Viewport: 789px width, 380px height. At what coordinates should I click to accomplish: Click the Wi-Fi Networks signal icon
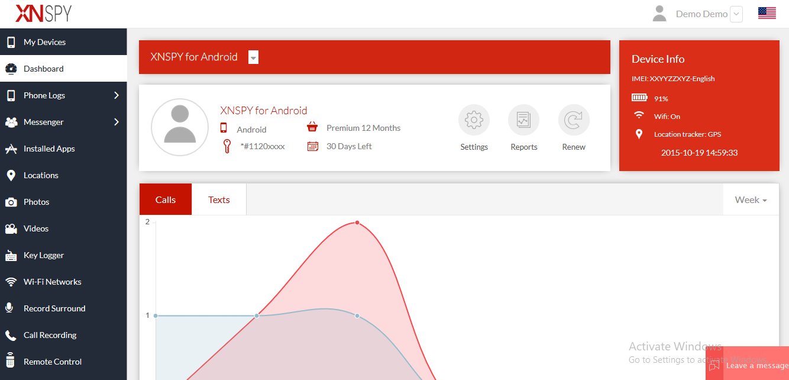(11, 282)
